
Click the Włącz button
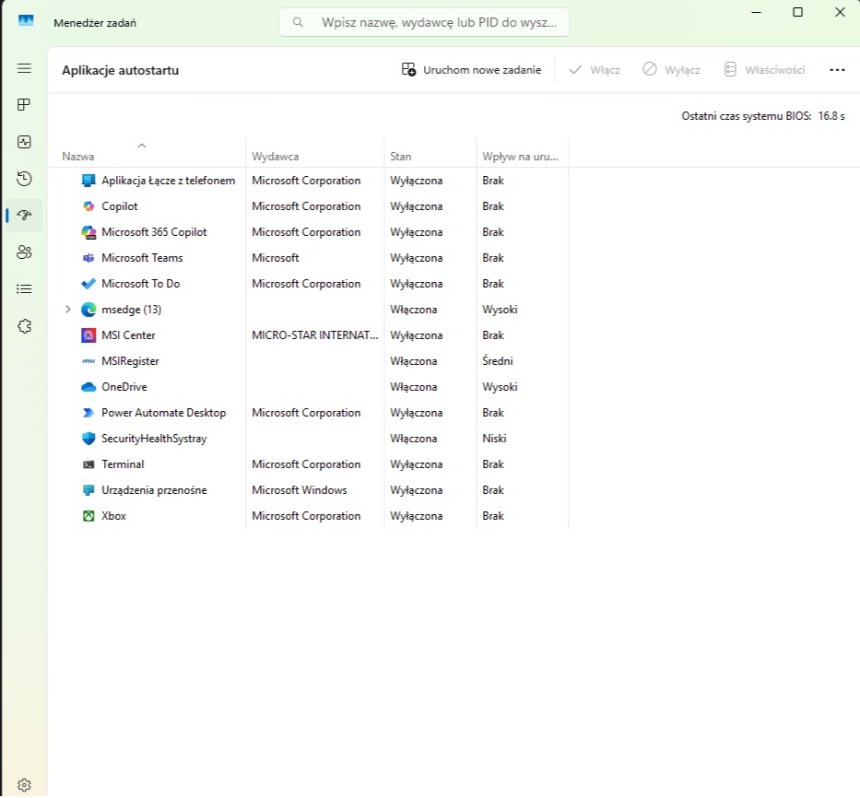pyautogui.click(x=595, y=70)
